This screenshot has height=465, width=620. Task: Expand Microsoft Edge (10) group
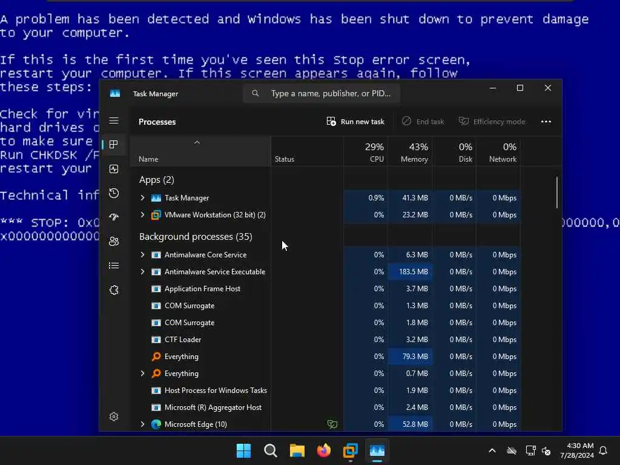click(x=142, y=424)
